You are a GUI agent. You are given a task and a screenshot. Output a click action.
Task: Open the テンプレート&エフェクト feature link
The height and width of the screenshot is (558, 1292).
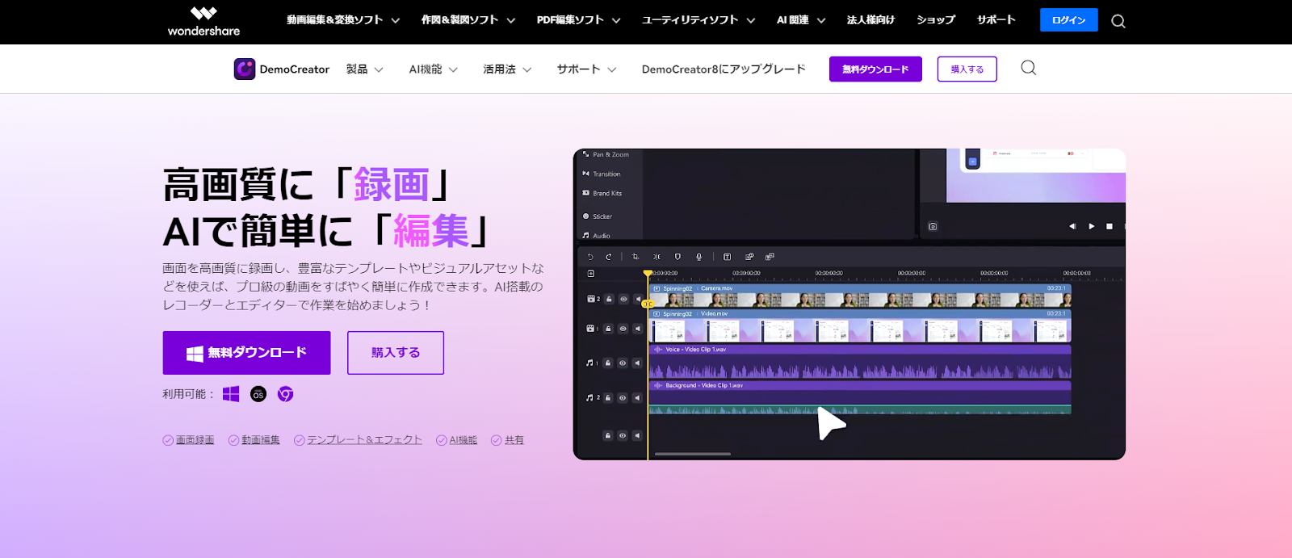pyautogui.click(x=364, y=440)
